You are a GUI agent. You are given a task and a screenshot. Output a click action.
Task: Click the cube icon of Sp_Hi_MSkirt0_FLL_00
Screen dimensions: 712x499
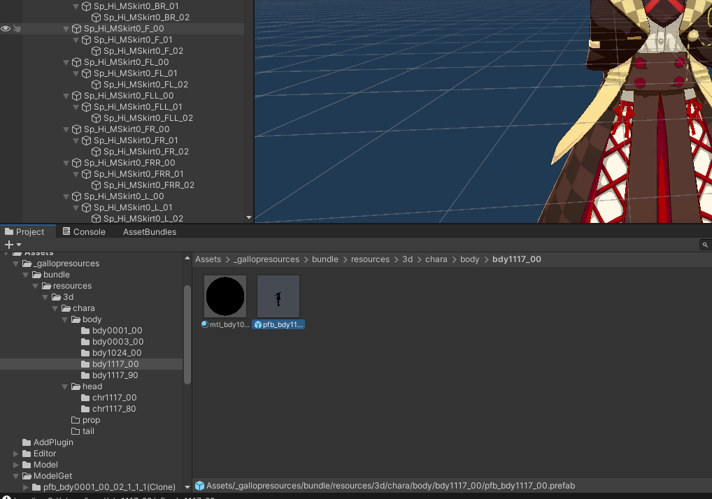[77, 96]
